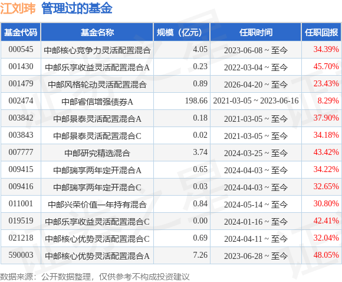Screen dimensions: 342x282
Task: Click the 任职回报 column header
Action: [x=321, y=33]
